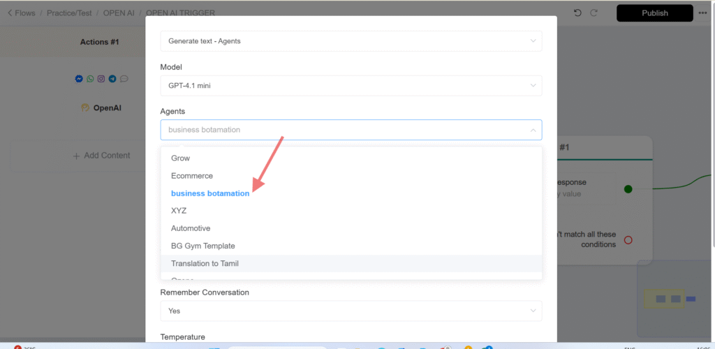Select the Ecommerce agent option
715x349 pixels.
pyautogui.click(x=351, y=175)
